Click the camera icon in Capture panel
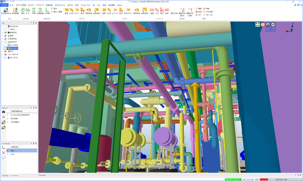The height and width of the screenshot is (181, 303). pos(3,112)
